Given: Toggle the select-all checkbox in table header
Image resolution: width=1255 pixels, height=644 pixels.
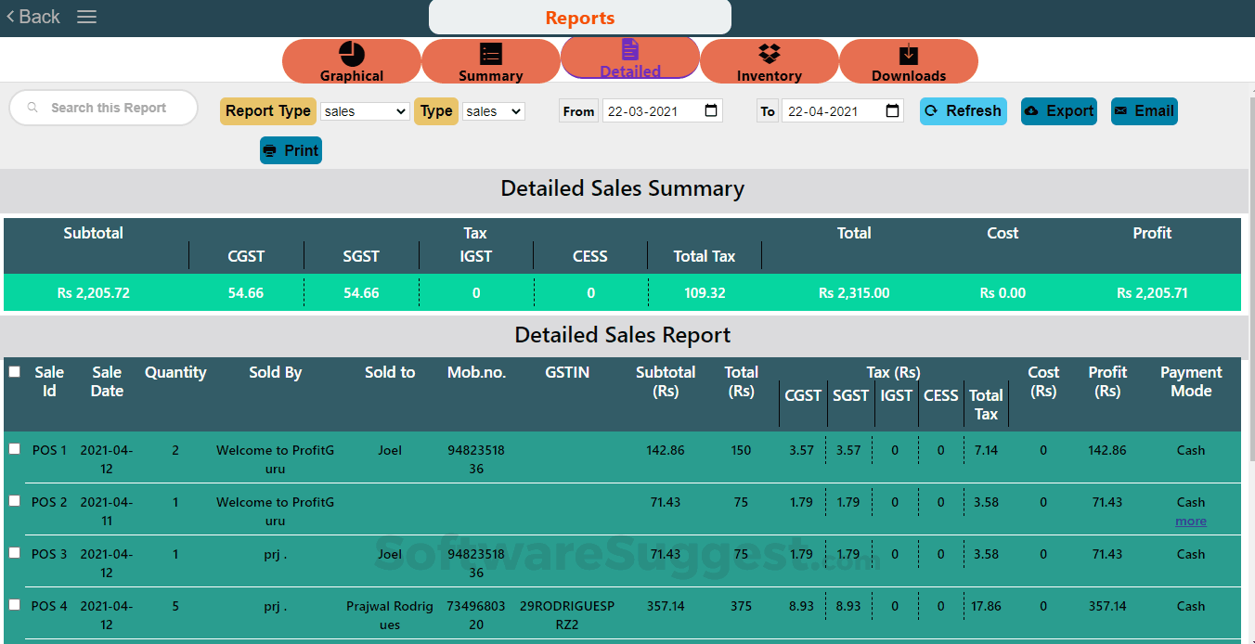Looking at the screenshot, I should coord(15,372).
